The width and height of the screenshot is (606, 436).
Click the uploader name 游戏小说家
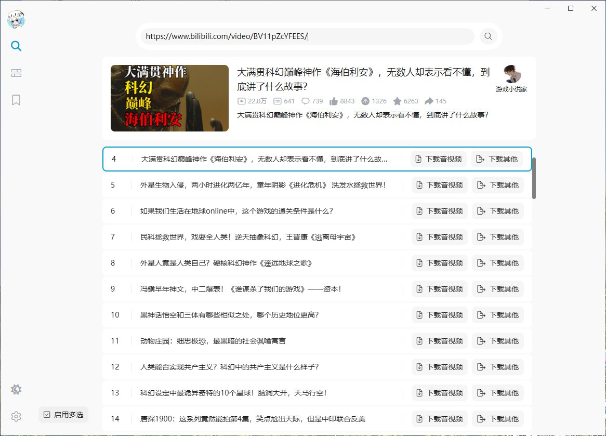[x=511, y=90]
